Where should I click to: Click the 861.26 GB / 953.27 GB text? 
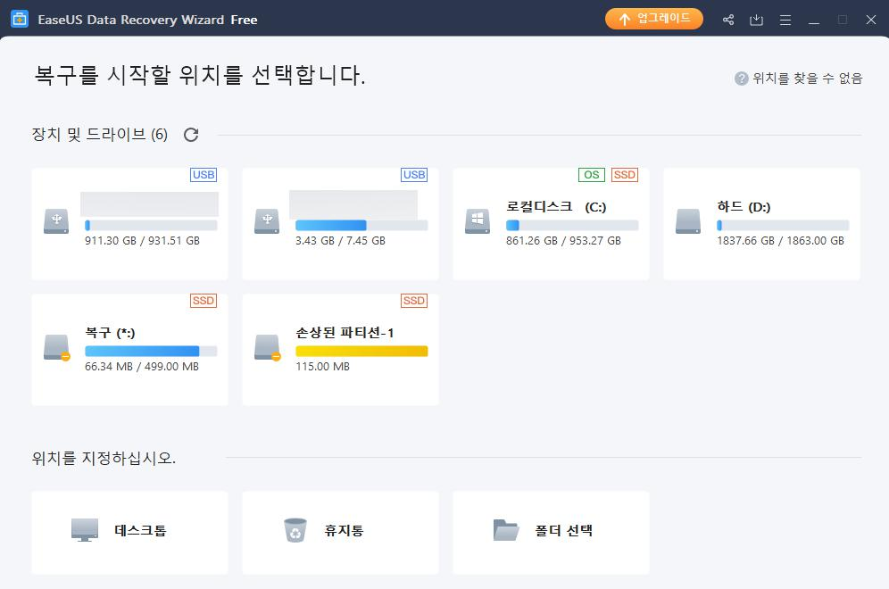563,241
